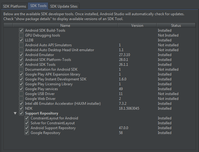This screenshot has height=152, width=199.
Task: Select the Google Play Licensing Library name
Action: pyautogui.click(x=49, y=84)
